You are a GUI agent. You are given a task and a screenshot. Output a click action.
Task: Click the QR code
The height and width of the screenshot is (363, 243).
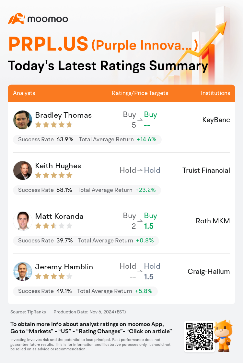[200, 336]
